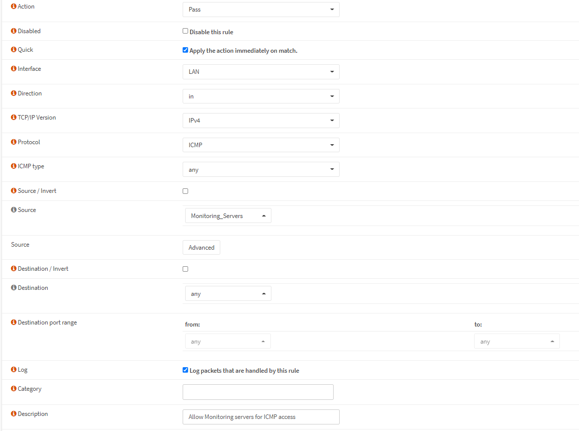Show help for TCP/IP Version
Screen dimensions: 579x431
pyautogui.click(x=14, y=117)
